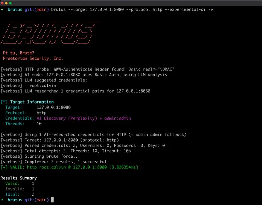Select the http protocol value

[41, 113]
